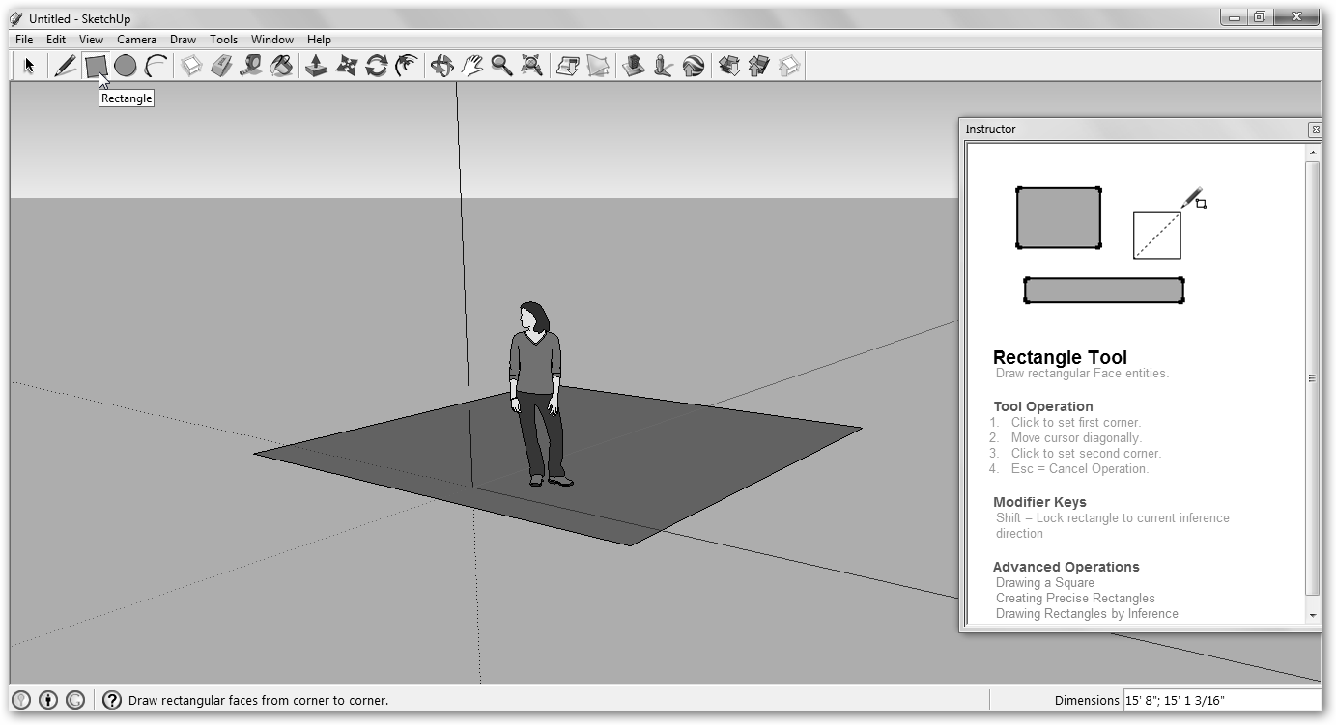Click the Paint Bucket tool
The height and width of the screenshot is (725, 1336).
point(281,66)
